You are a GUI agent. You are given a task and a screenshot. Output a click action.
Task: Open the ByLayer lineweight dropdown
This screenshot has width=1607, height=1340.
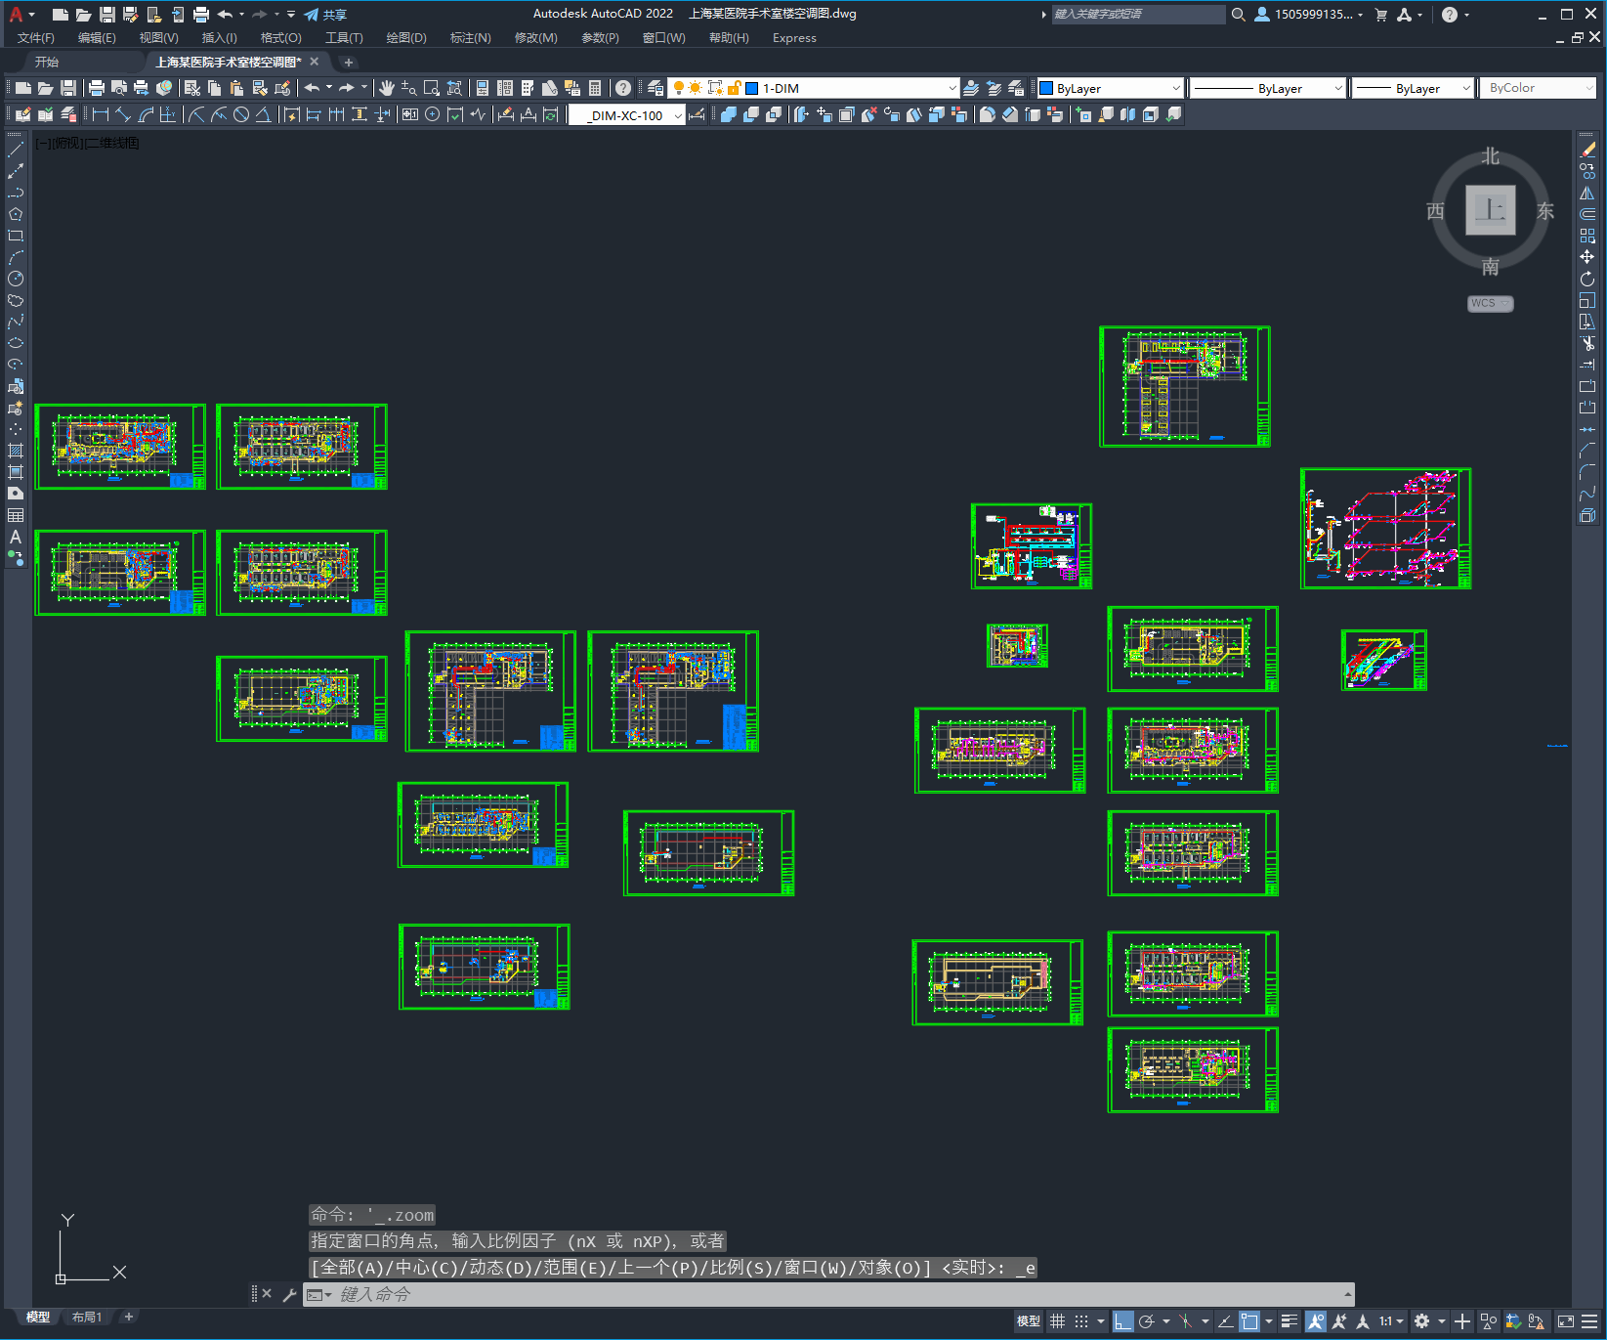tap(1466, 88)
